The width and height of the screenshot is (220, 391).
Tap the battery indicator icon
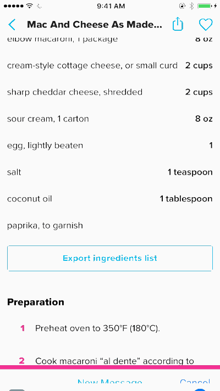coord(207,6)
